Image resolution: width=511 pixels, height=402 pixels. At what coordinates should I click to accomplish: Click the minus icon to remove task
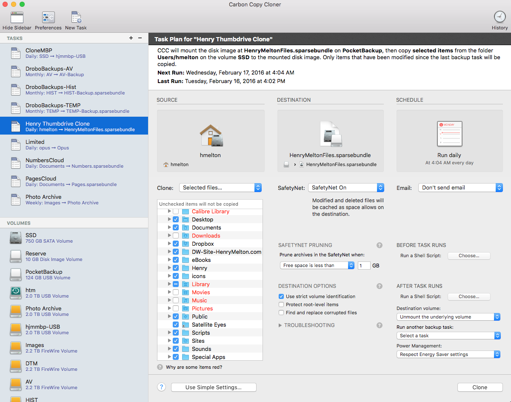(140, 38)
